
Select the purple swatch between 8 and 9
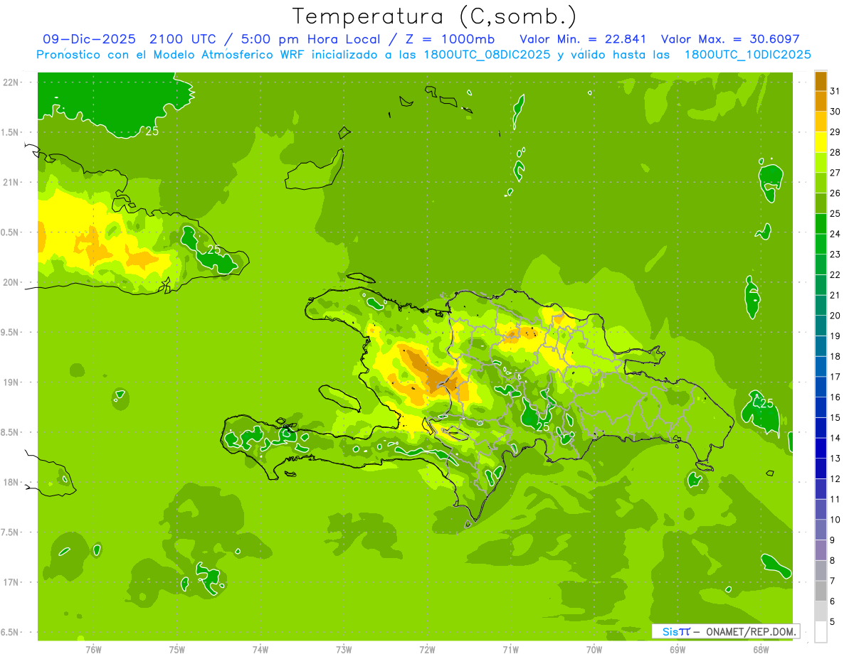point(821,550)
